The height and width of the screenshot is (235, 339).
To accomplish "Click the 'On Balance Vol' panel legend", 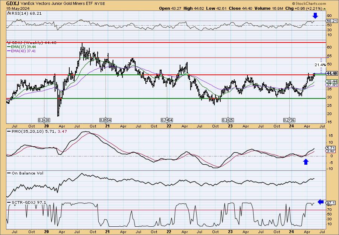I will coord(25,173).
